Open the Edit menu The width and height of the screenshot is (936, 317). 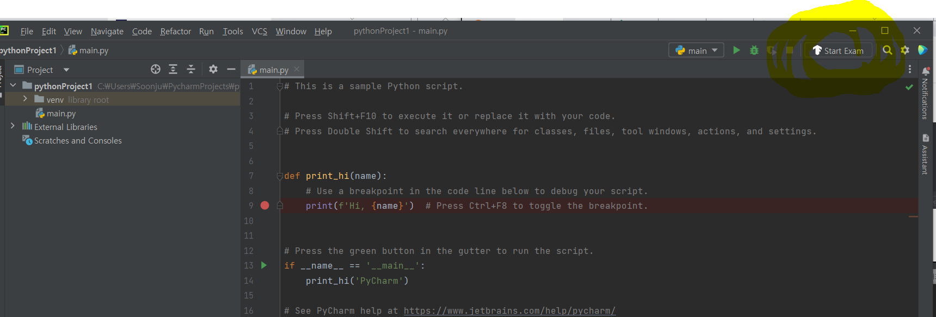49,32
